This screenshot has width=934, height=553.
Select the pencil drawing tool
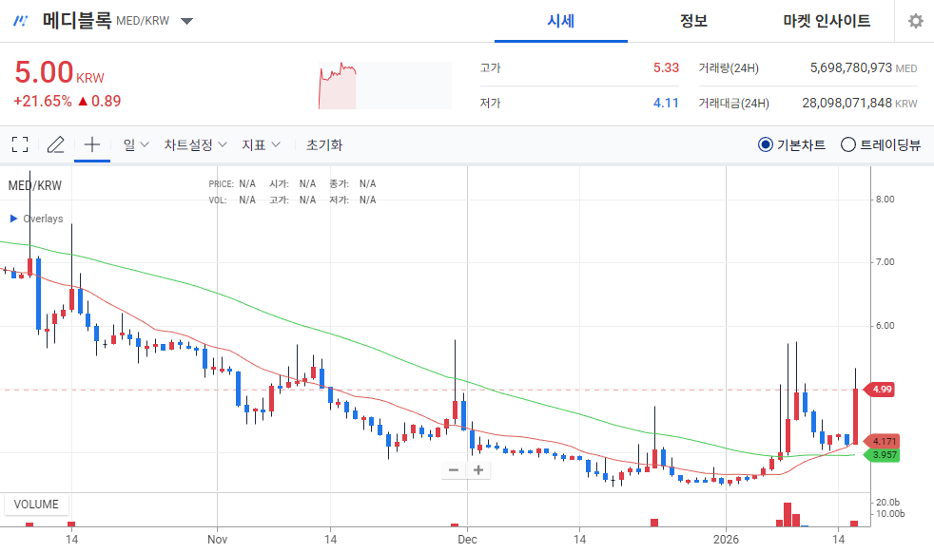[55, 143]
